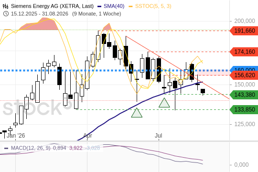Click the orange SSTOC color marker
This screenshot has height=172, width=258.
[x=130, y=6]
